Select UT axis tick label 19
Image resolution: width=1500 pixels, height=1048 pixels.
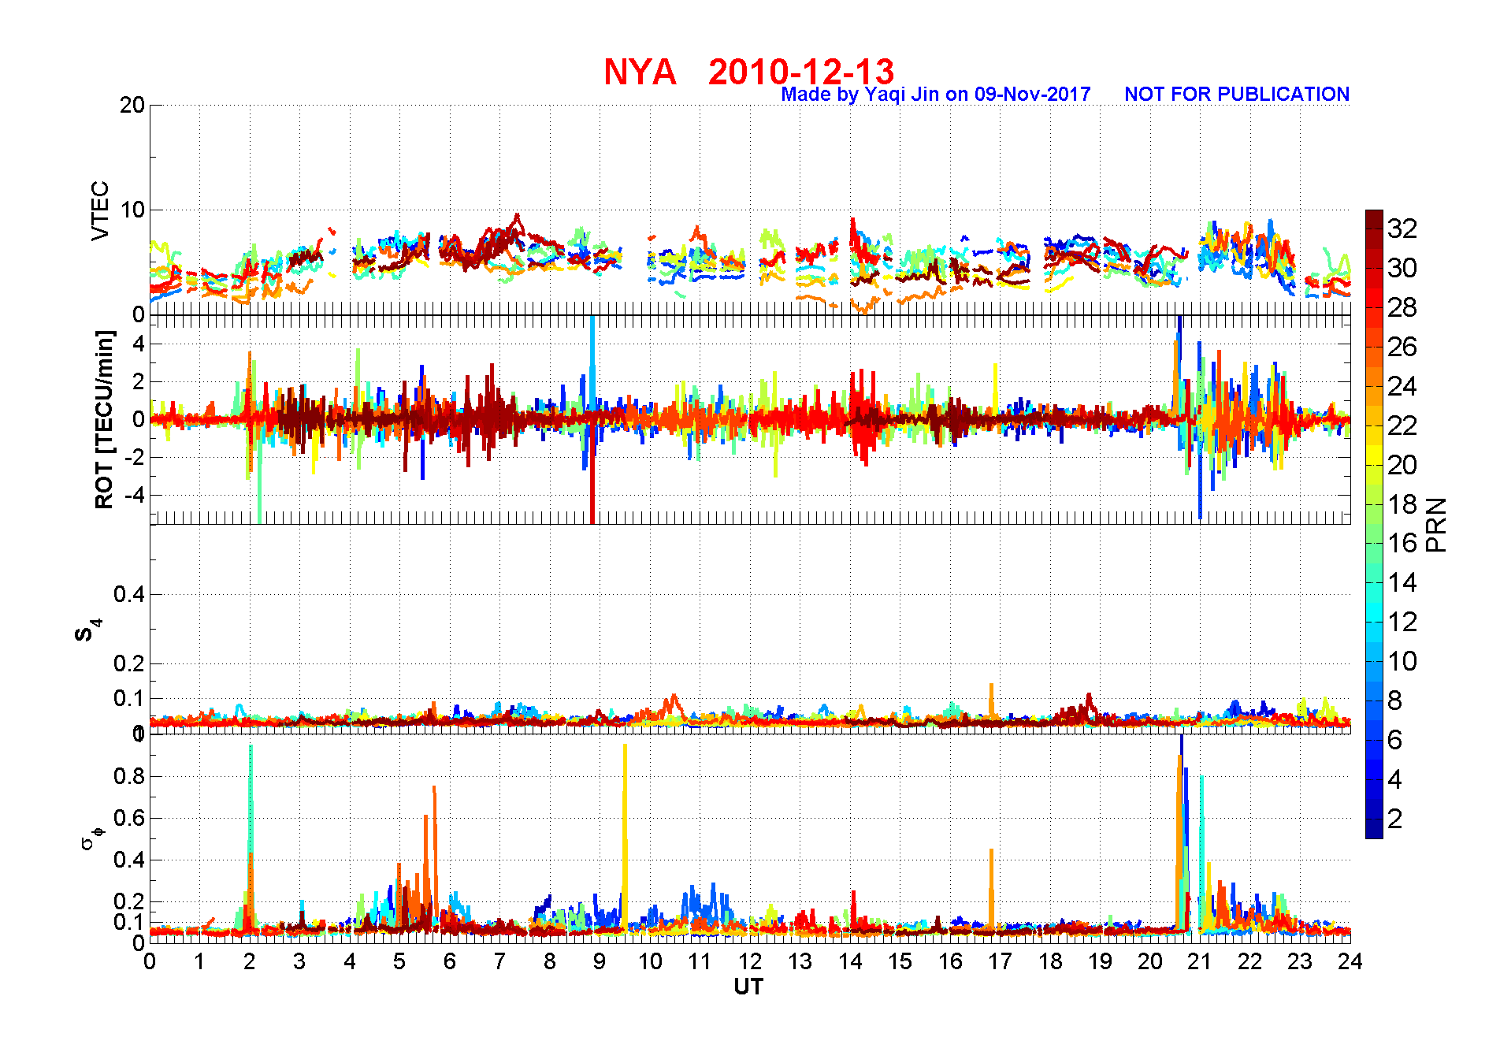(x=1100, y=961)
